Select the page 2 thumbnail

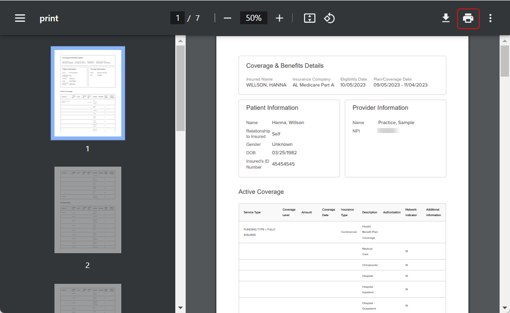coord(88,210)
